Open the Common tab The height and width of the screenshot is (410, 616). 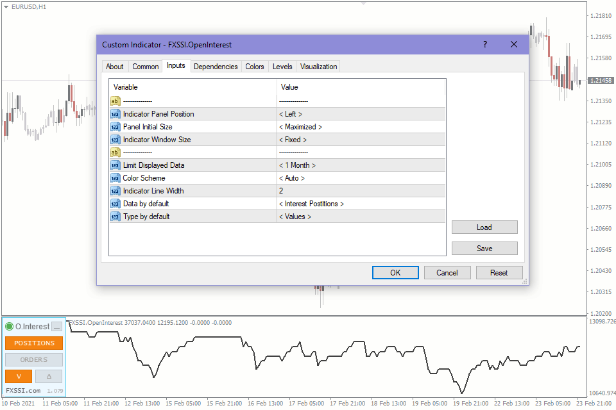click(146, 67)
